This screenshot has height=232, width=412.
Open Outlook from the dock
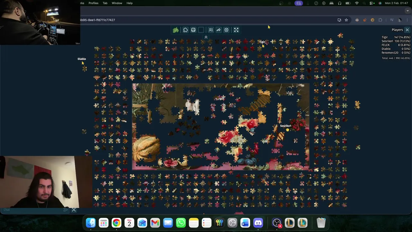[142, 223]
